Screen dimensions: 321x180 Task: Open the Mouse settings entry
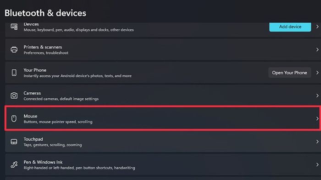(x=163, y=118)
